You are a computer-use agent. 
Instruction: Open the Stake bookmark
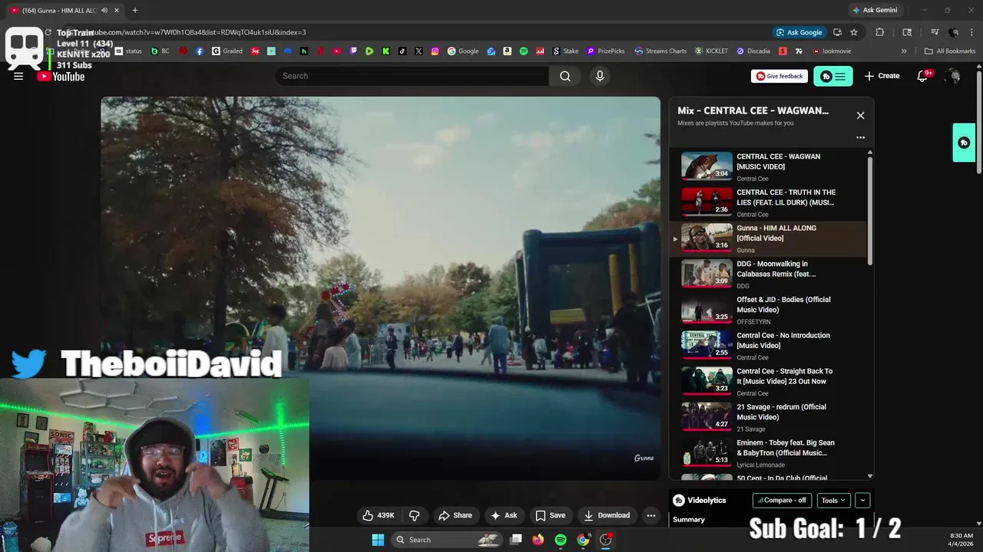pos(565,51)
